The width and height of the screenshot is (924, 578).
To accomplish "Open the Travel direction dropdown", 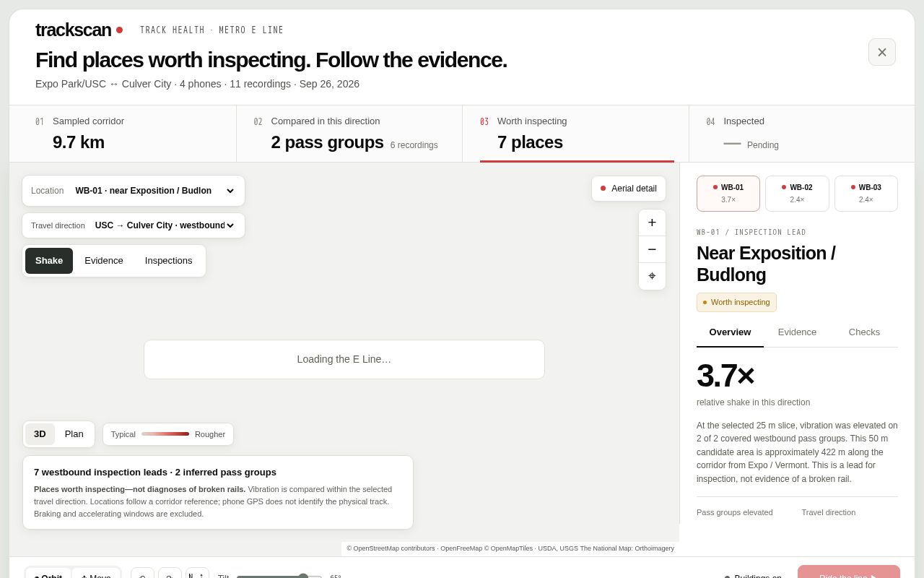I will click(134, 225).
